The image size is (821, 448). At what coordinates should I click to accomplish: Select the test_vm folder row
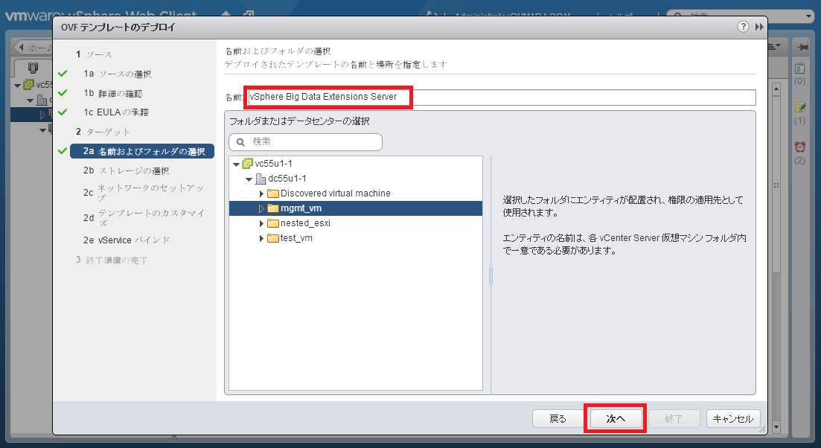[356, 238]
